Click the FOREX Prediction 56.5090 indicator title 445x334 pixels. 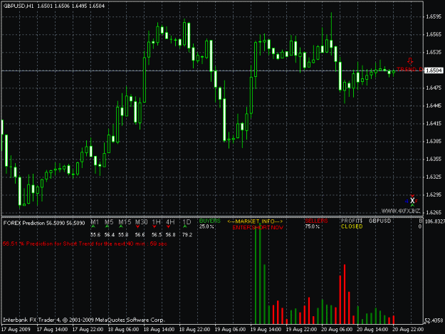click(x=44, y=224)
